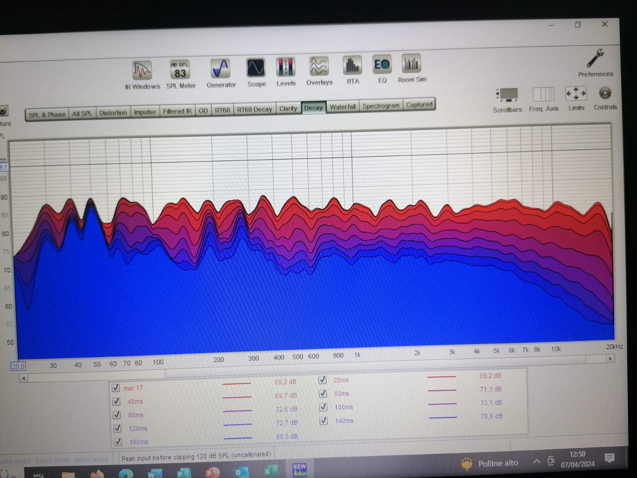Image resolution: width=637 pixels, height=478 pixels.
Task: Toggle the 40ms slice checkbox
Action: click(x=116, y=401)
